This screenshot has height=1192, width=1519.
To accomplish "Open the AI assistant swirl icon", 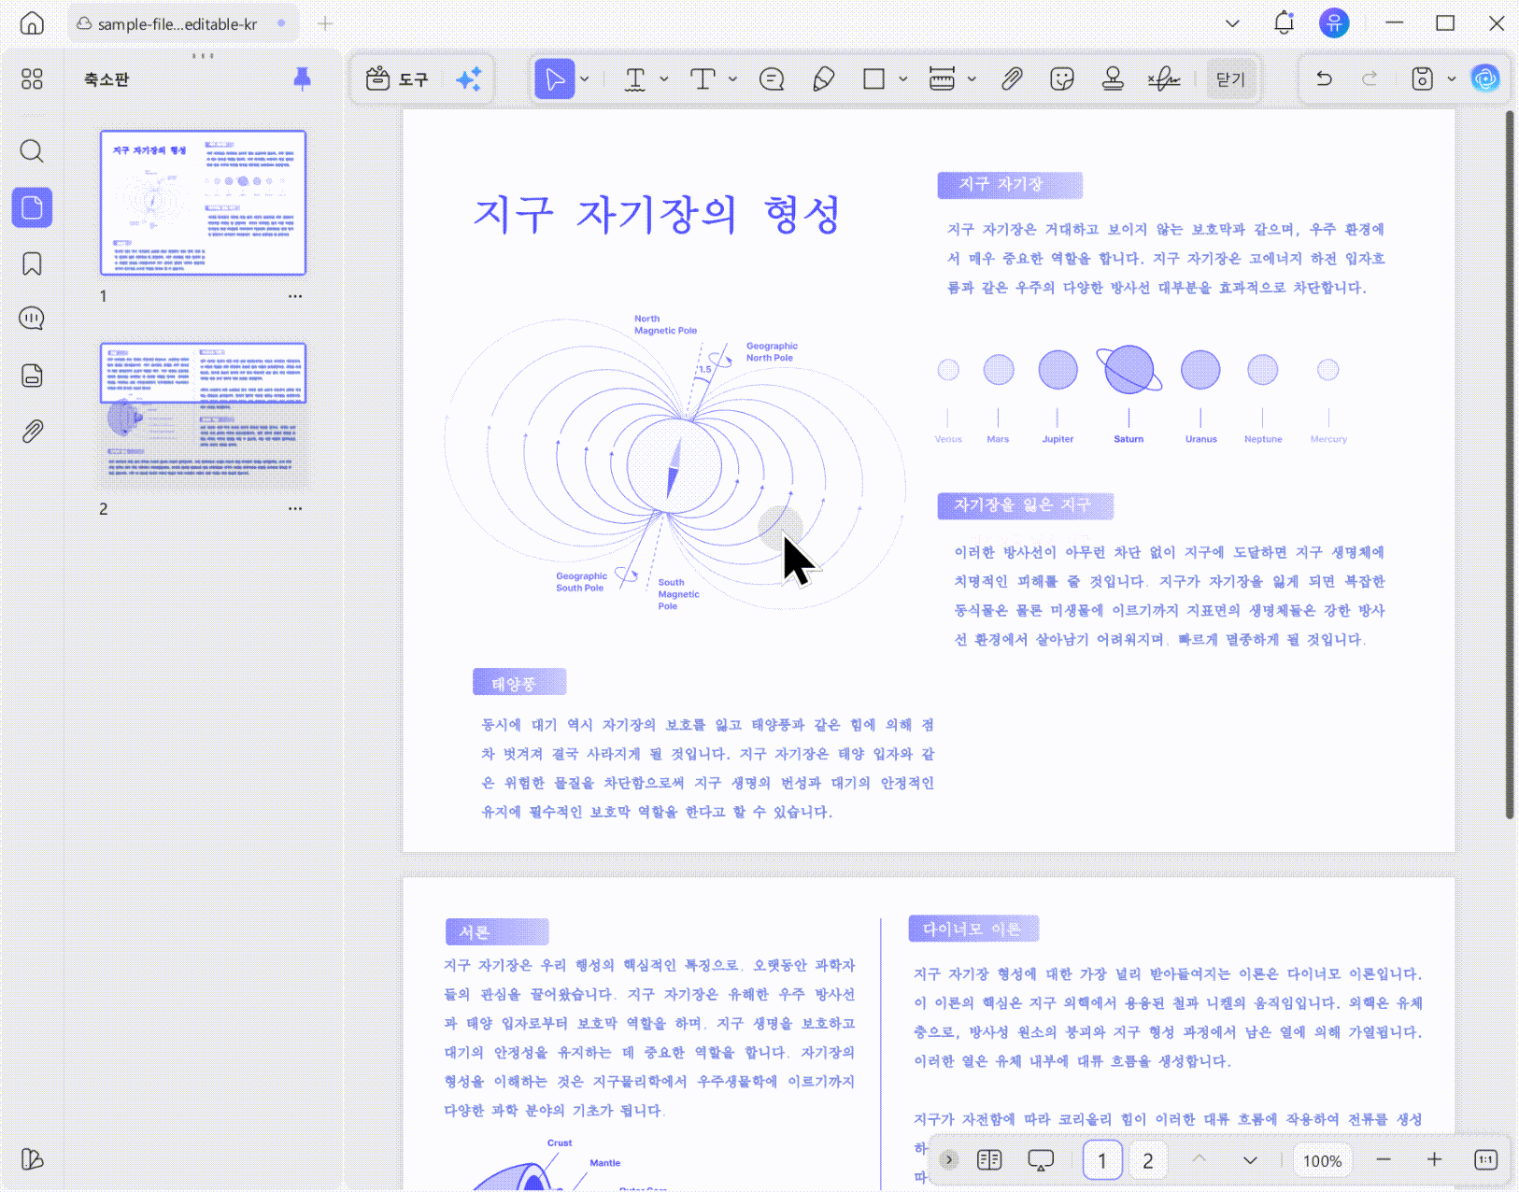I will click(x=1484, y=78).
